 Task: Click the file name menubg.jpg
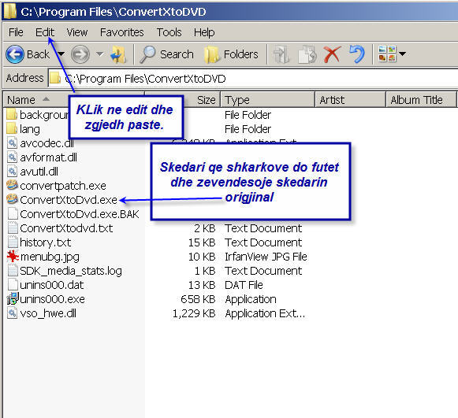[50, 257]
